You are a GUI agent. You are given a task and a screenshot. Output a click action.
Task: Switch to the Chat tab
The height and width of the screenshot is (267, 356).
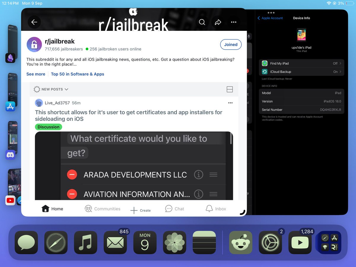pos(174,209)
